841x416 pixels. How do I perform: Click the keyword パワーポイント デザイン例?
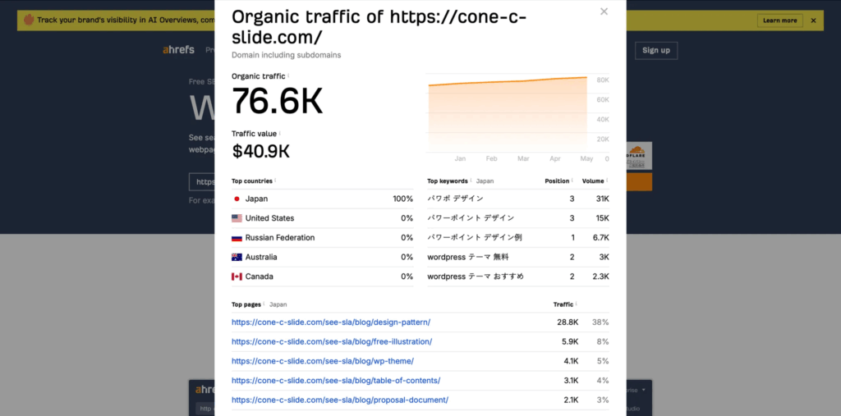click(475, 237)
